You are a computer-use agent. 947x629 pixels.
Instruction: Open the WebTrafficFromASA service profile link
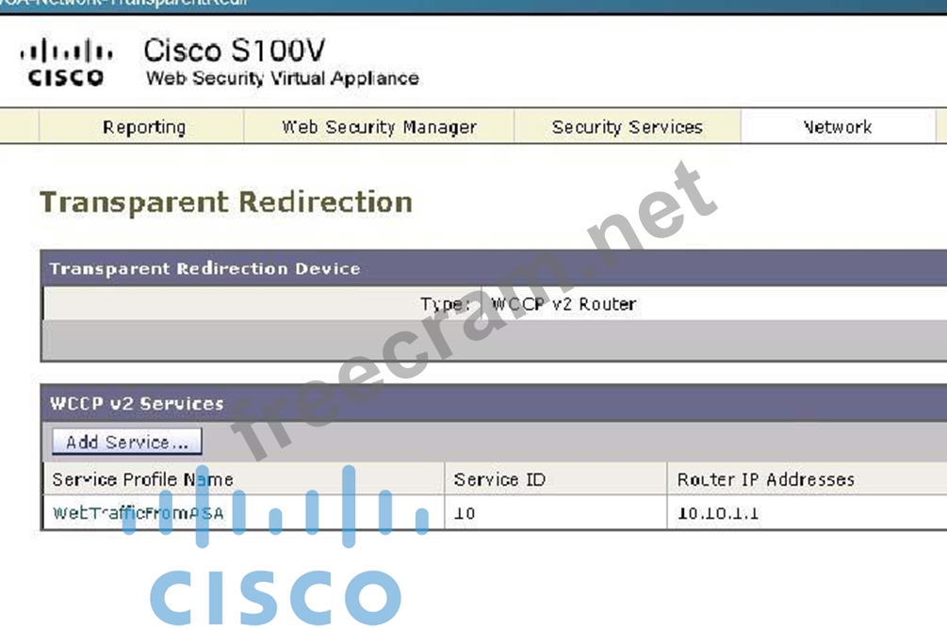tap(138, 513)
